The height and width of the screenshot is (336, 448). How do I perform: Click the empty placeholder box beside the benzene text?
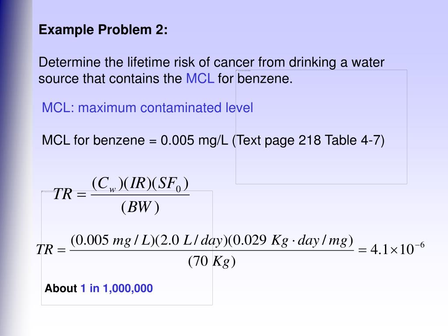tap(321, 127)
